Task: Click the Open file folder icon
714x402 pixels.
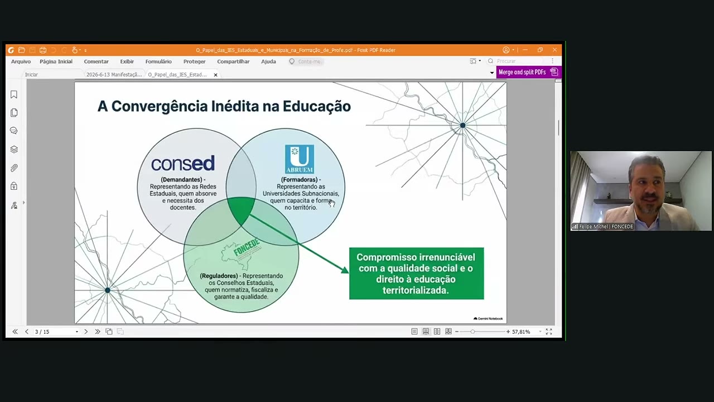Action: click(x=21, y=50)
